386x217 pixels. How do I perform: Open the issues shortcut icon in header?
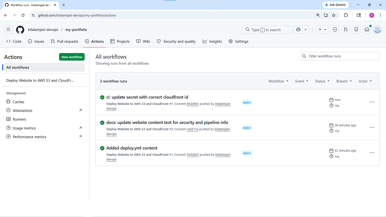[x=335, y=30]
